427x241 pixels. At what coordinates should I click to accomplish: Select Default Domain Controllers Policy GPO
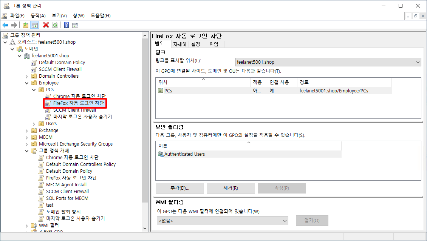pos(81,164)
